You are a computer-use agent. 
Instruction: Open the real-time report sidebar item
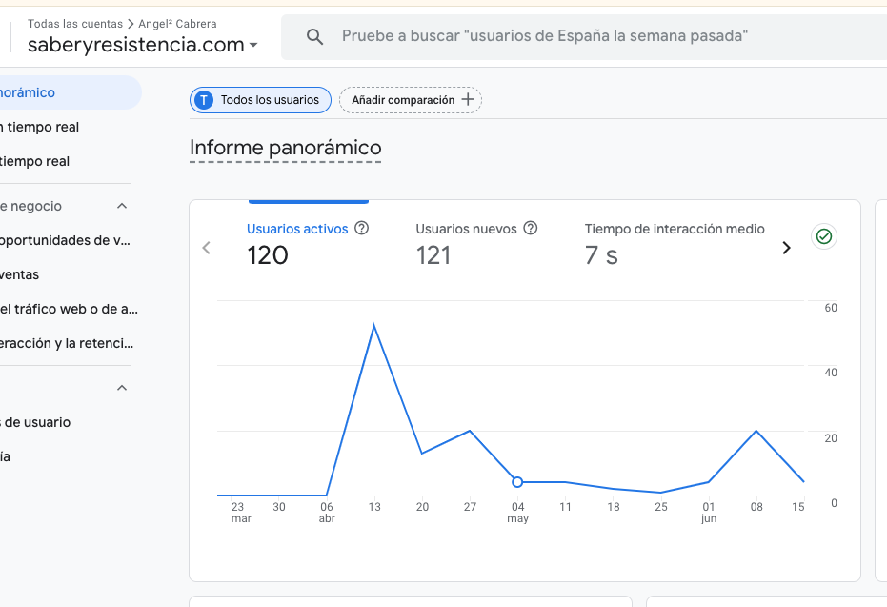(40, 127)
